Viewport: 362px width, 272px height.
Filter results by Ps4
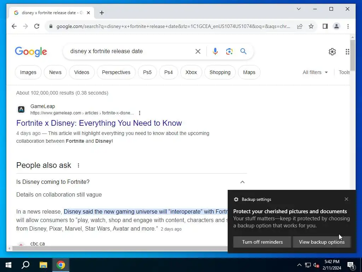169,72
